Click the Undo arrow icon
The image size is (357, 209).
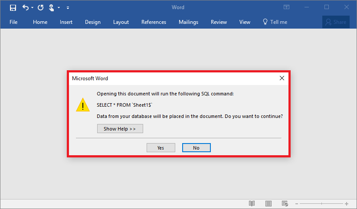tap(26, 8)
